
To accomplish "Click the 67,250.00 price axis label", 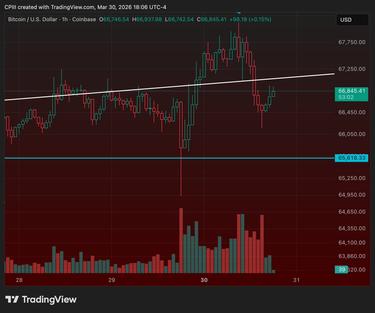I will click(x=352, y=69).
